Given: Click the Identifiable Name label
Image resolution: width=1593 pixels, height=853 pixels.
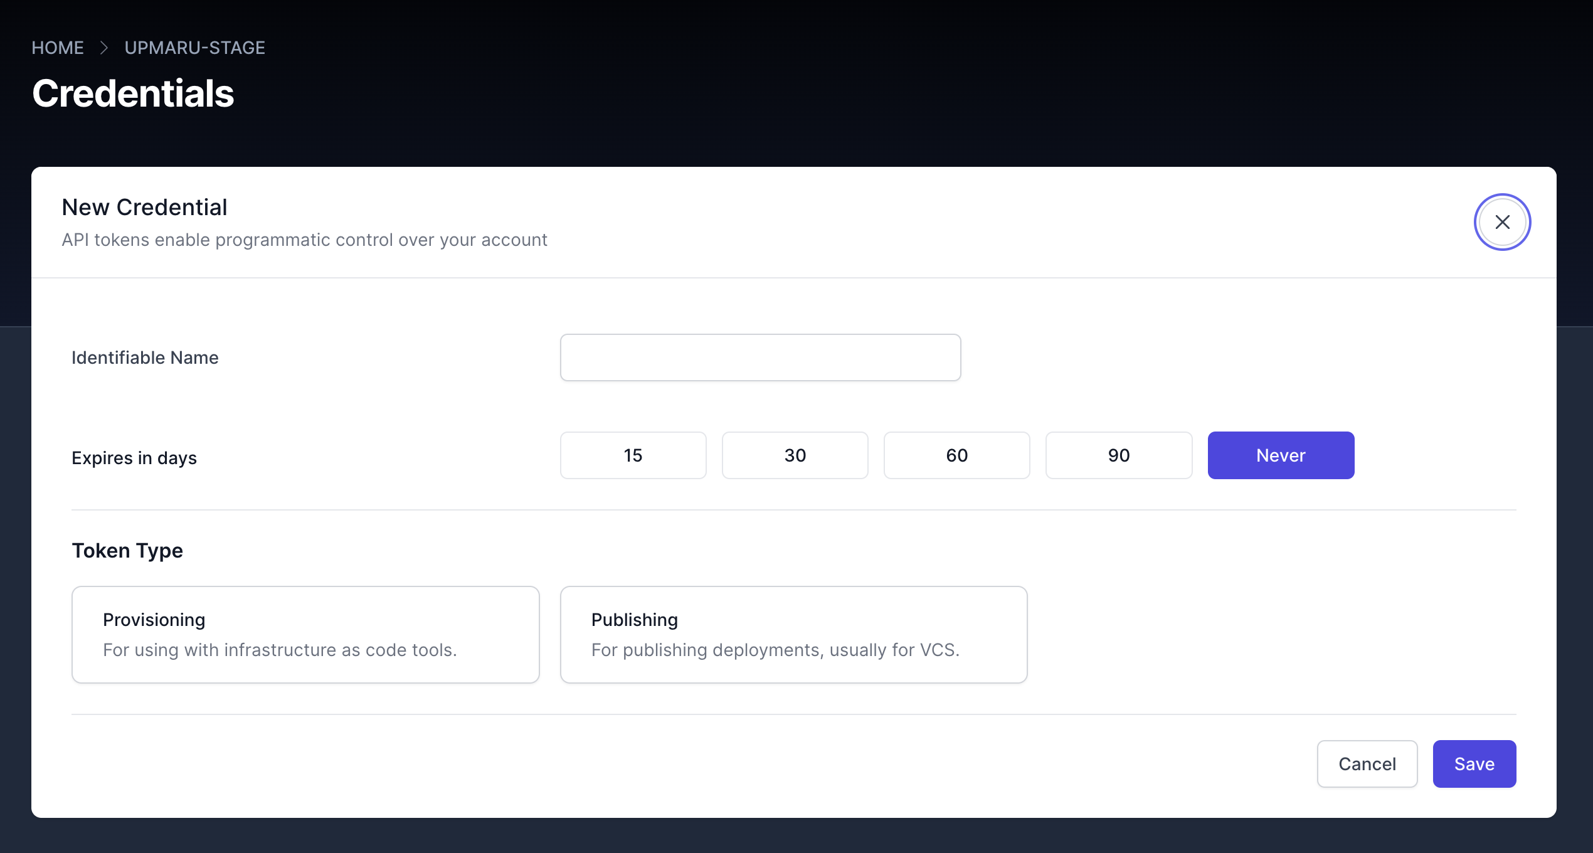Looking at the screenshot, I should [x=145, y=358].
